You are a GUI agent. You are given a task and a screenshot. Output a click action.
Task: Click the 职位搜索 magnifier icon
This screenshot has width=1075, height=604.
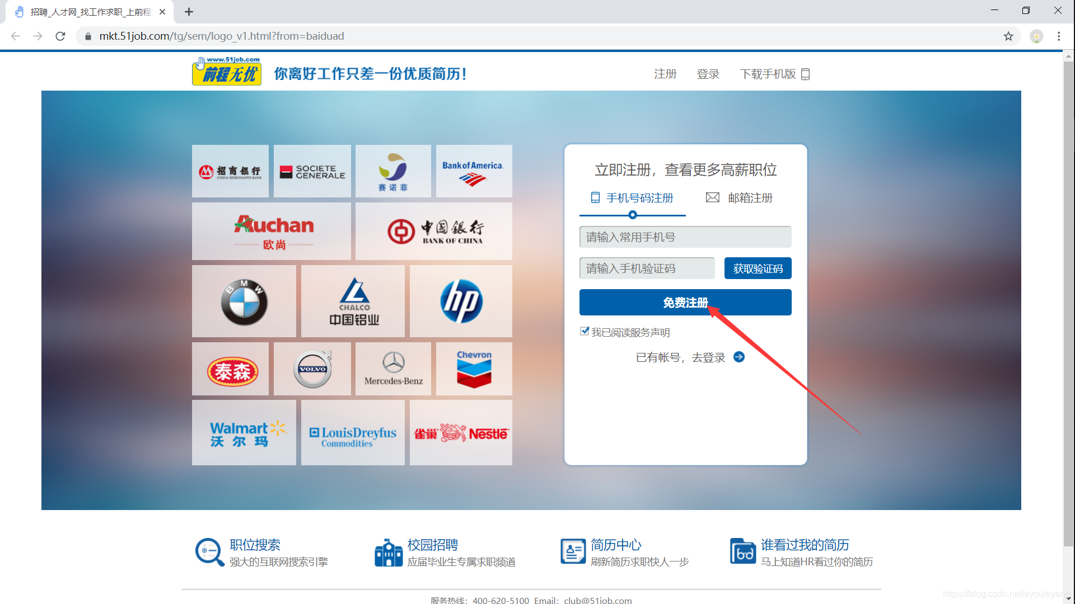pos(209,552)
